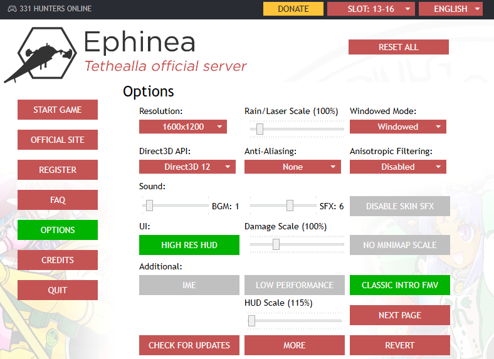
Task: Click RESET ALL button
Action: pyautogui.click(x=399, y=47)
